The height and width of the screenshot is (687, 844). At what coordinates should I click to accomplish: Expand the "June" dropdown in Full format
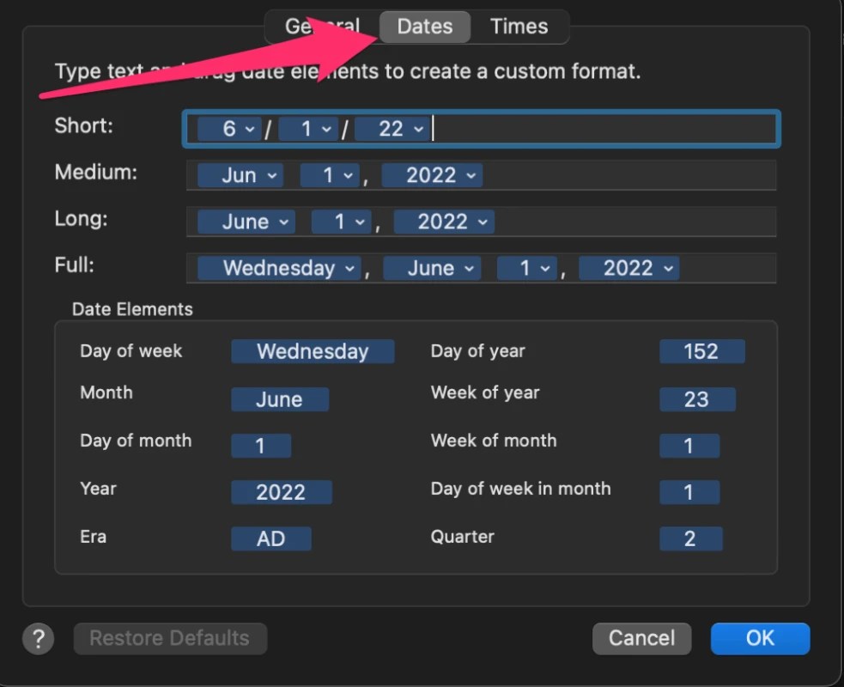click(432, 268)
